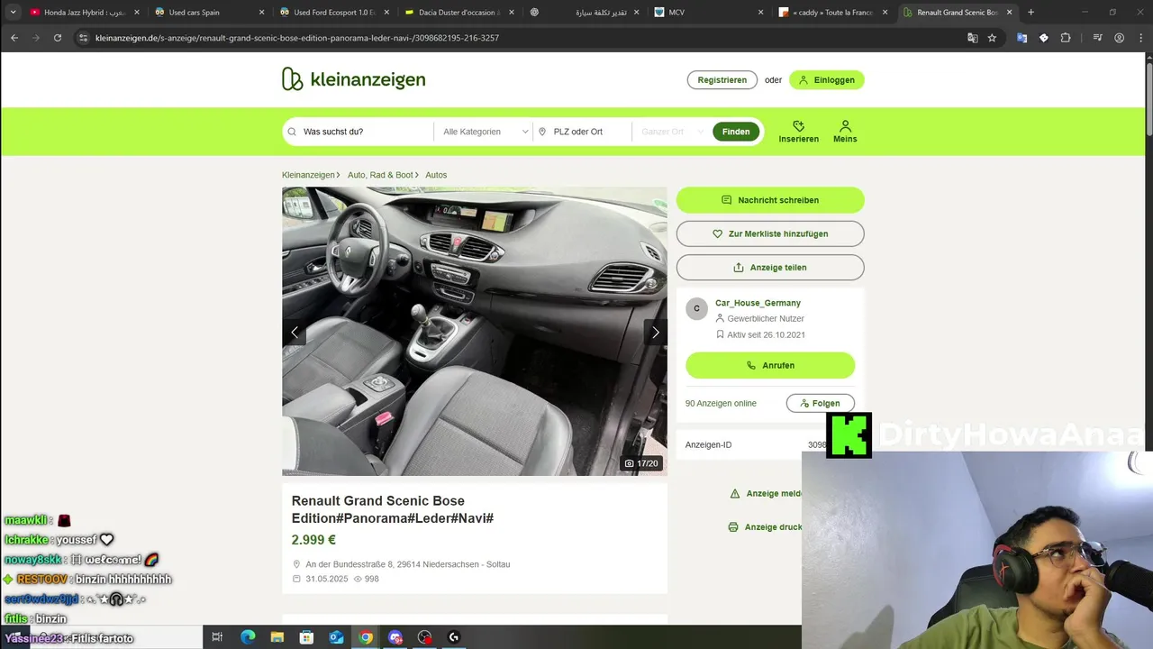Click the car interior main photo
Screen dimensions: 1153x649
click(x=475, y=331)
